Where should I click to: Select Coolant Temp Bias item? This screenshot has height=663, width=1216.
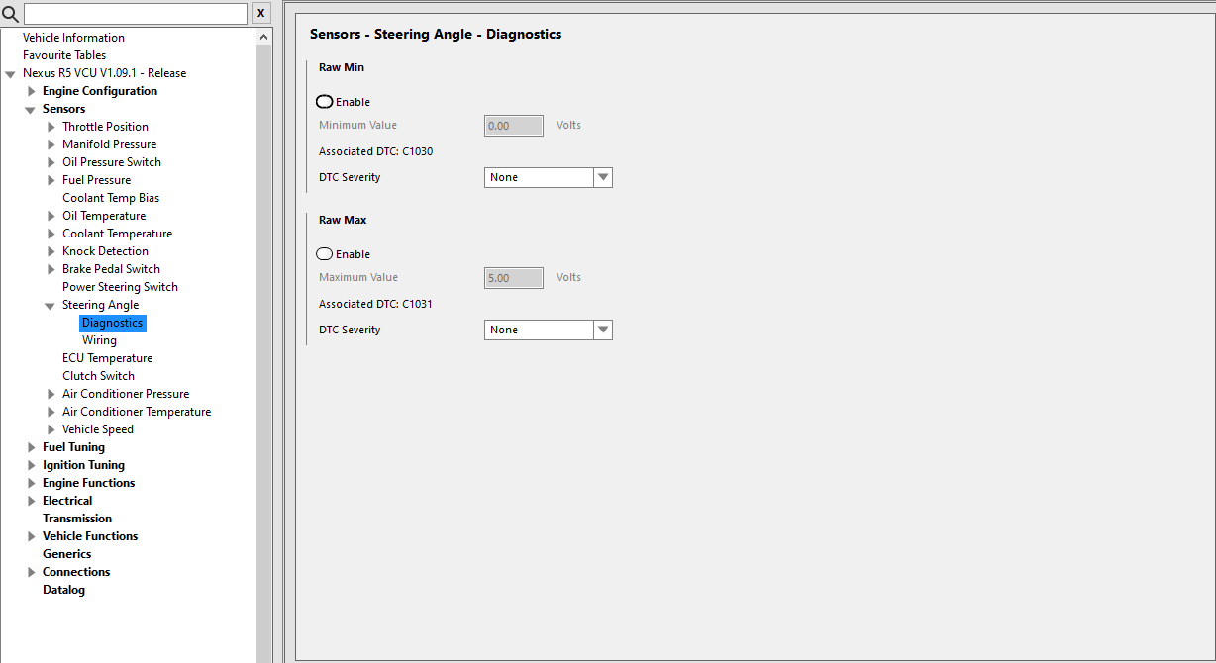(x=111, y=198)
